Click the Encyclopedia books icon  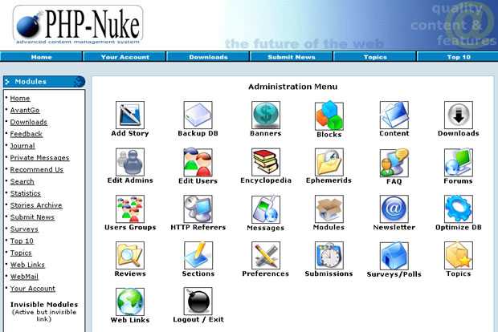pos(266,162)
